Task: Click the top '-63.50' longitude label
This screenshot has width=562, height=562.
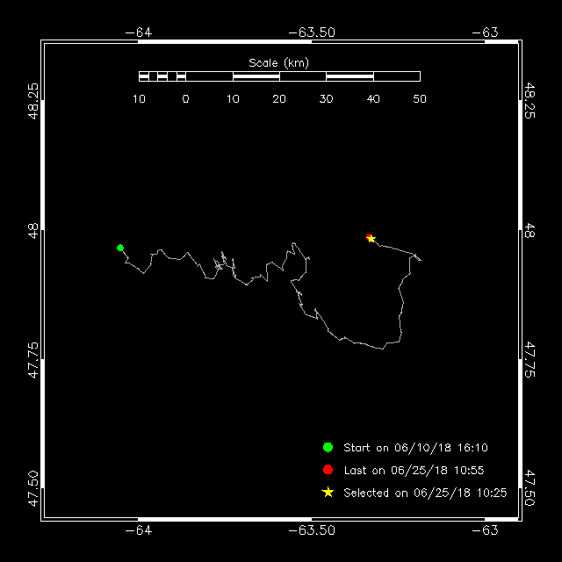Action: 312,32
